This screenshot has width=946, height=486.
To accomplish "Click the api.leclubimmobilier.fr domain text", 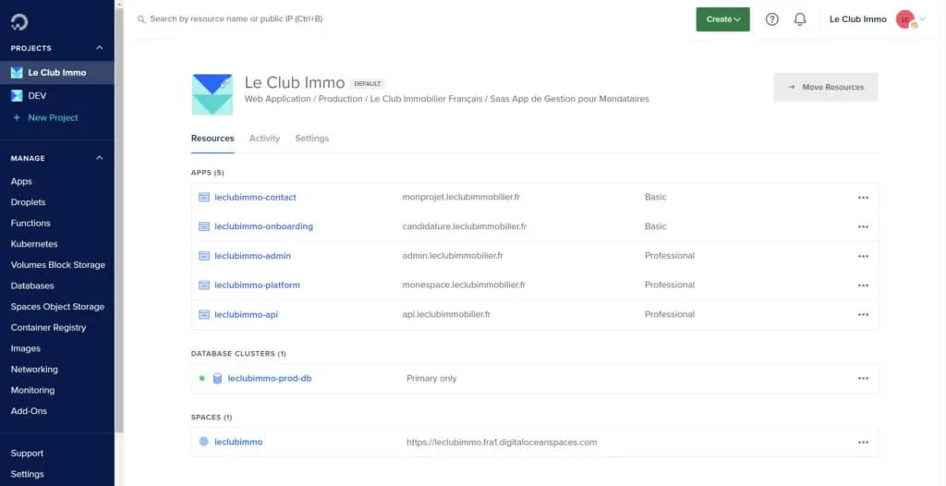I will pos(446,314).
